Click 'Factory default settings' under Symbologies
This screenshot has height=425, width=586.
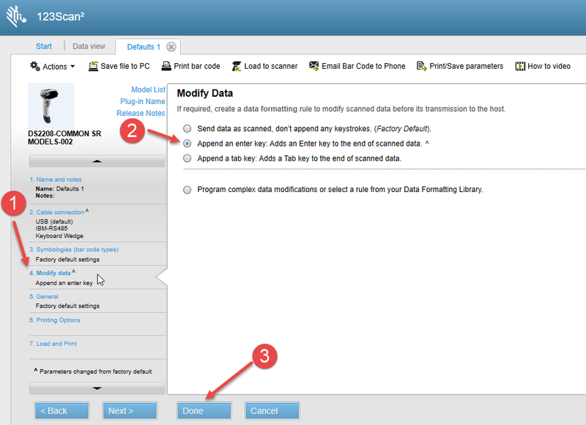tap(67, 259)
